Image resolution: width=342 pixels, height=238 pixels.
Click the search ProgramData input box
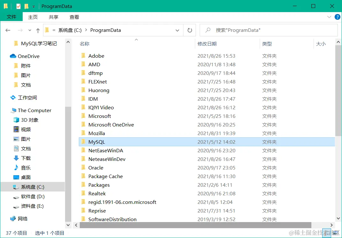pos(269,30)
